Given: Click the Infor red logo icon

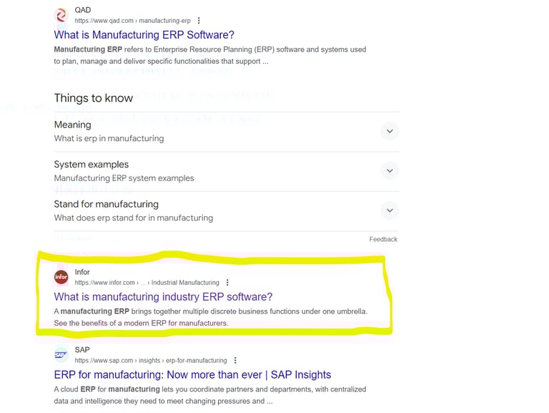Looking at the screenshot, I should (x=61, y=277).
